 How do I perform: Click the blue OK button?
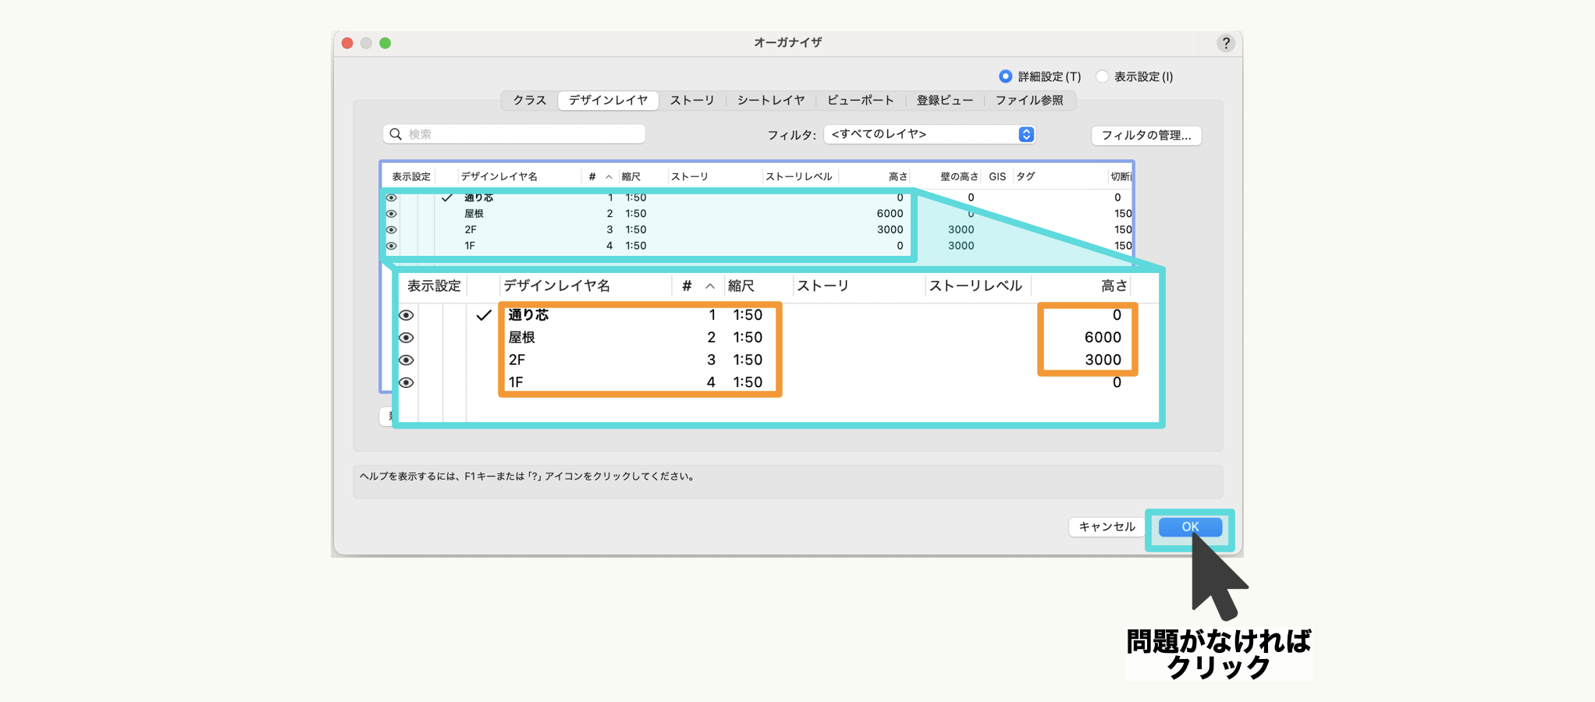[1189, 526]
